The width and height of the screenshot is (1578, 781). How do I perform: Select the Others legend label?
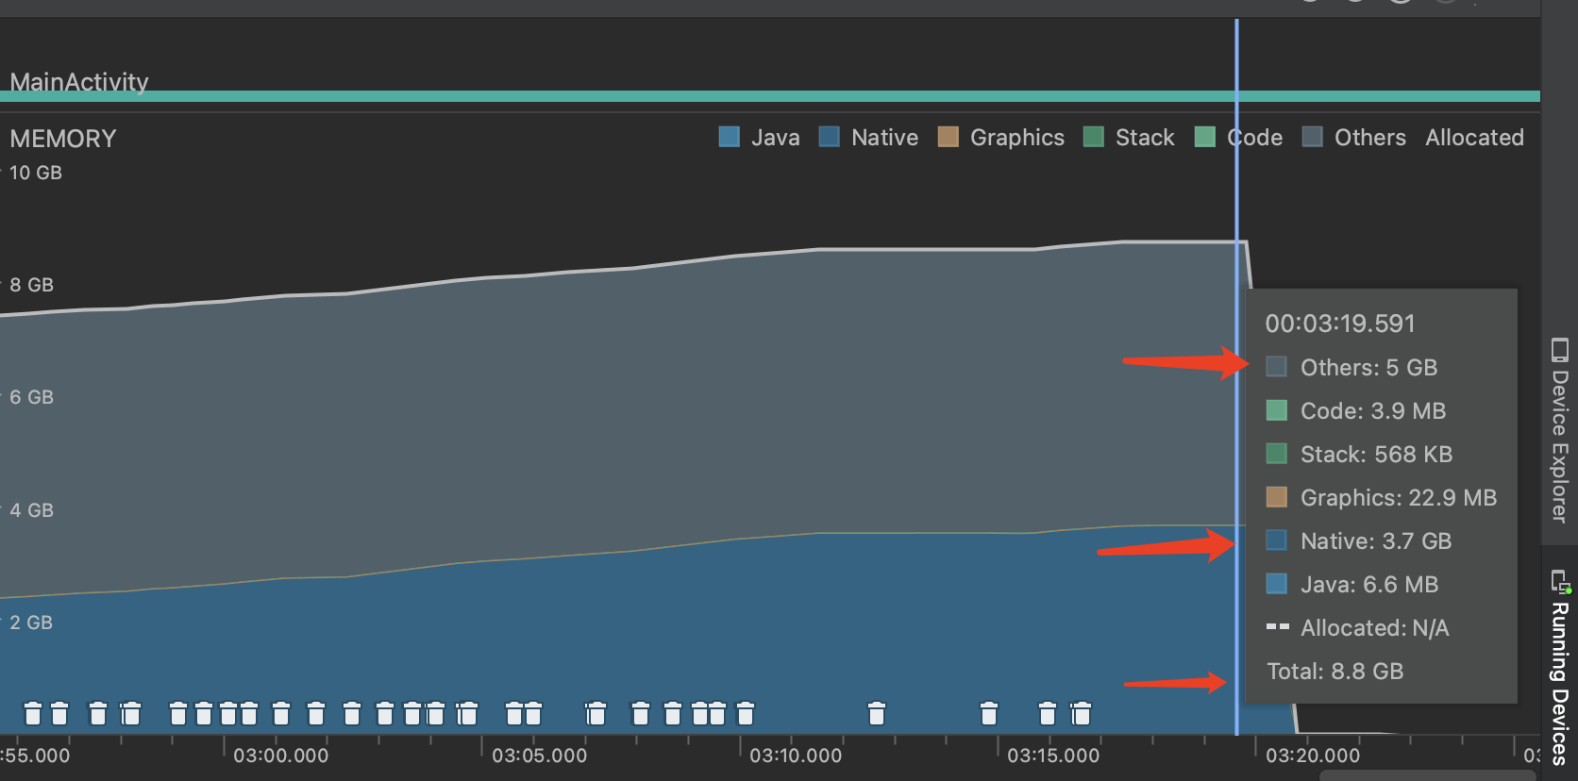(x=1370, y=138)
